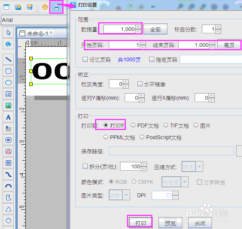Check the 指定页码 checkbox
Image resolution: width=242 pixels, height=229 pixels.
(x=152, y=59)
